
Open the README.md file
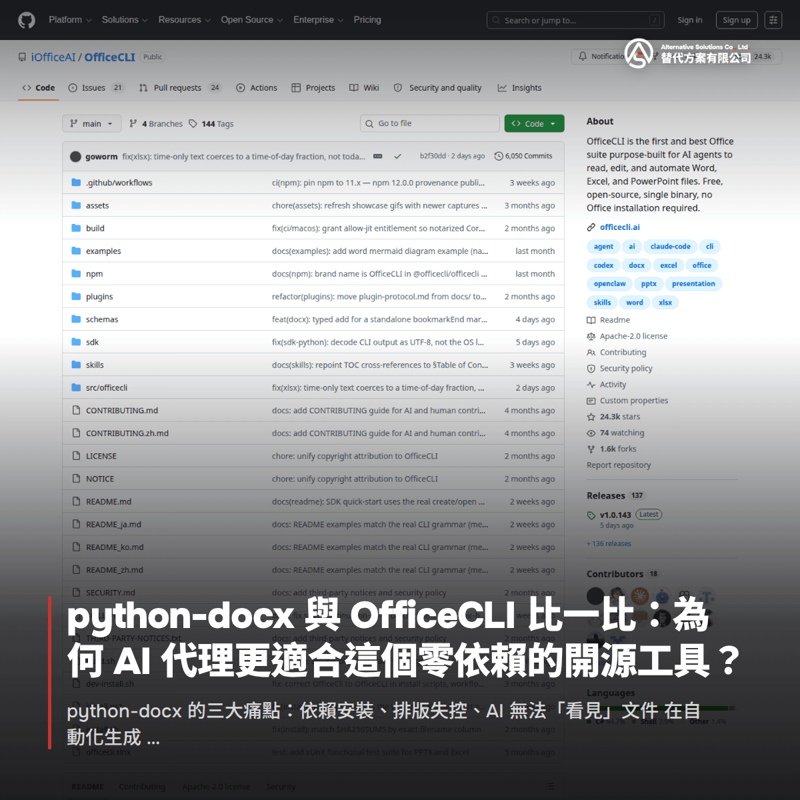pos(109,501)
